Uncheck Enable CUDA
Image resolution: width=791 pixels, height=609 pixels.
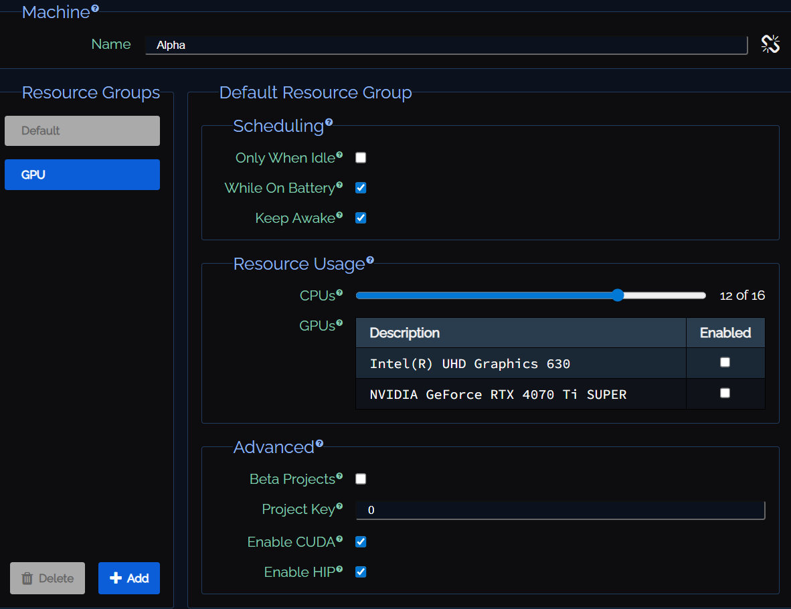pos(361,542)
